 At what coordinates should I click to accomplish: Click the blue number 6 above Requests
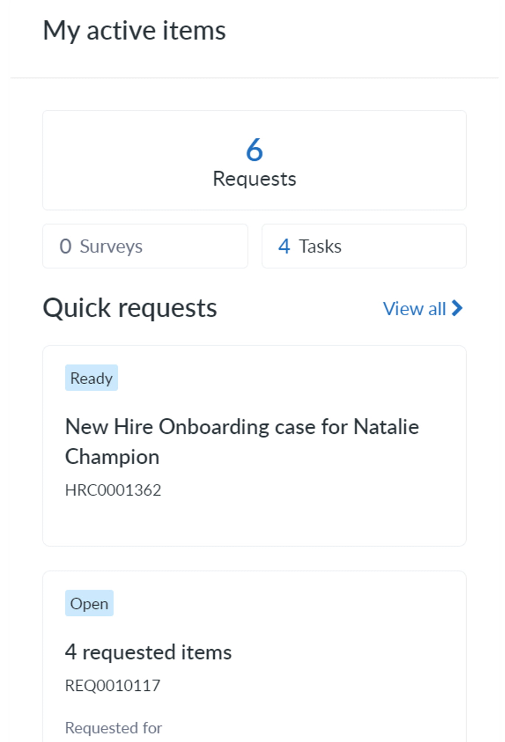point(254,150)
